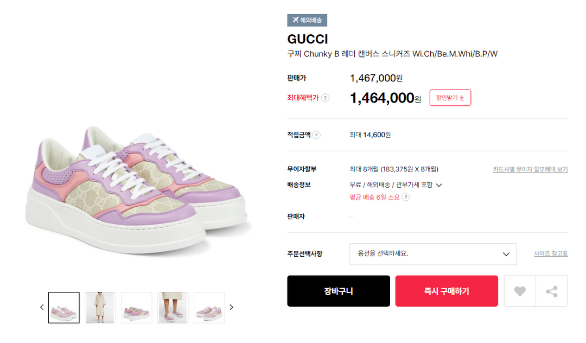Open 카드사별 무이자 할부혜택 보기 link

530,169
